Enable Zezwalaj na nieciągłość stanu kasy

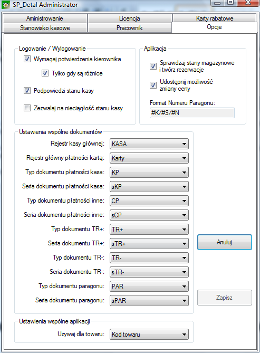click(x=27, y=108)
